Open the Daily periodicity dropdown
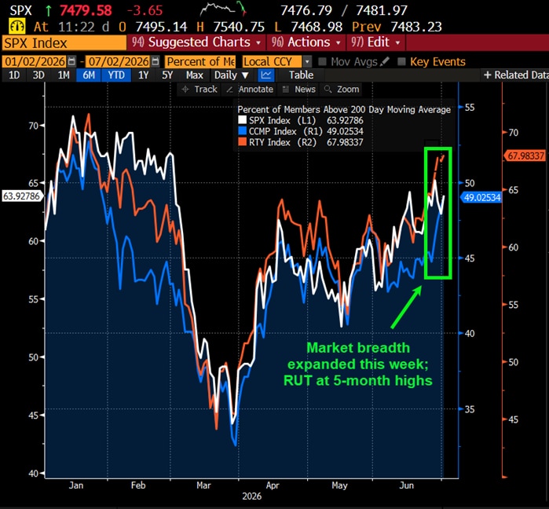 coord(231,75)
